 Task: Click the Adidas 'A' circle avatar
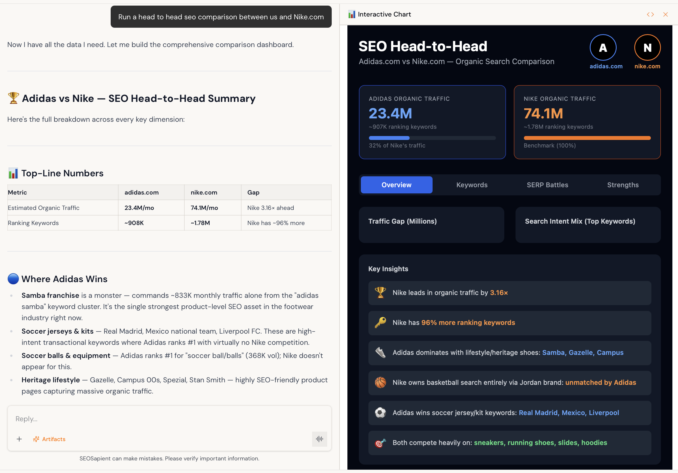603,48
